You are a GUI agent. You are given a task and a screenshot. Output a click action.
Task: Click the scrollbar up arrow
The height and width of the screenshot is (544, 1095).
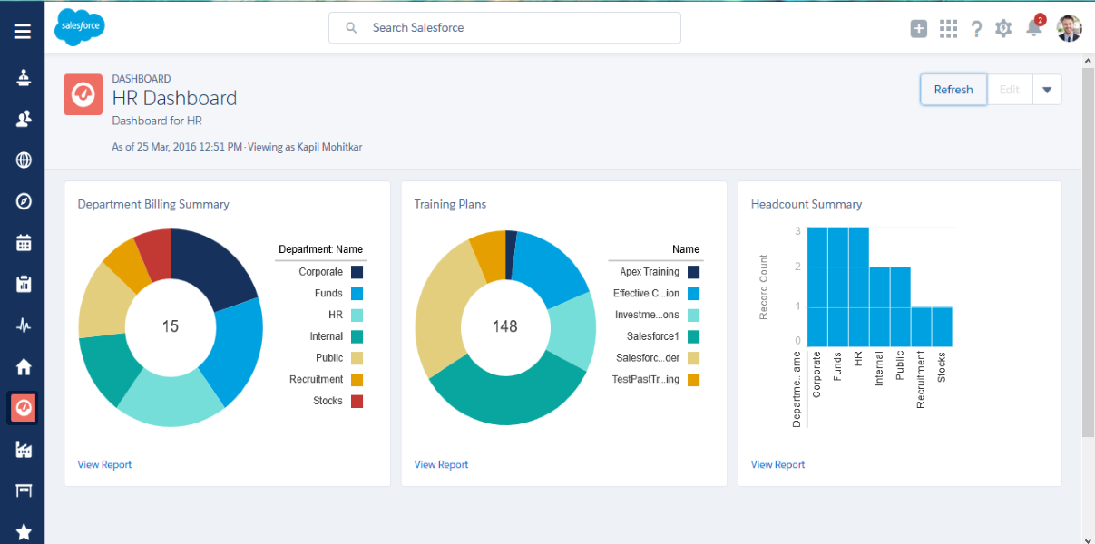(1089, 61)
